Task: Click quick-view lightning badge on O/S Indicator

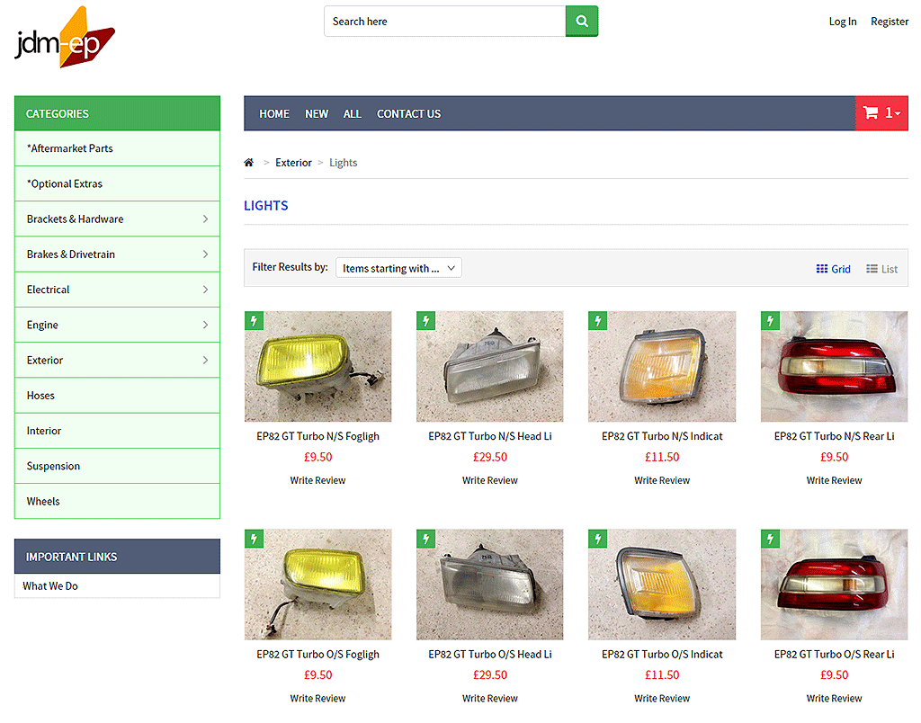Action: point(597,539)
